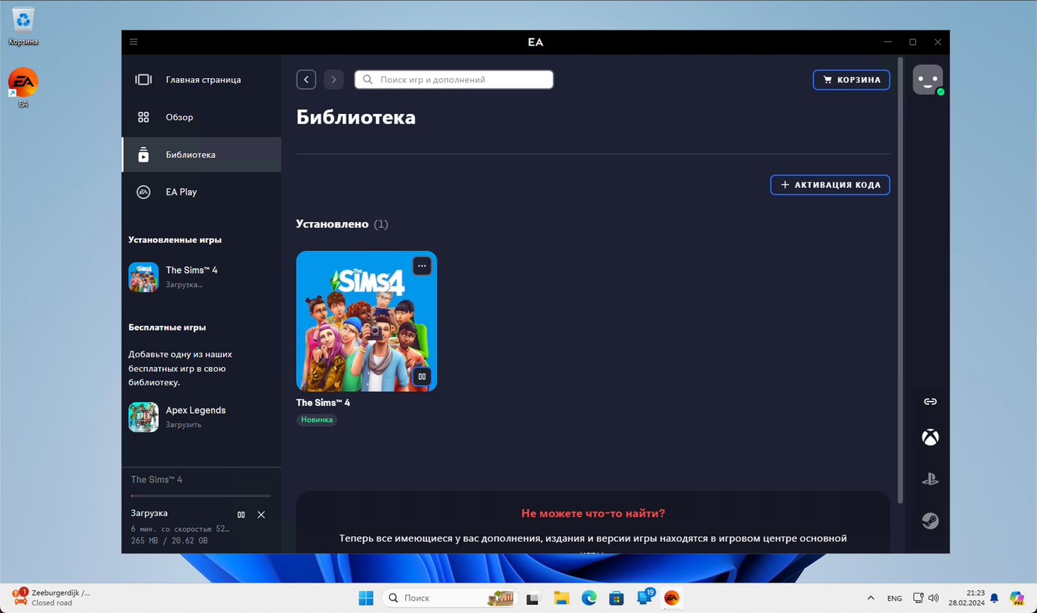Open the clock and date showing 21:23

coord(966,598)
